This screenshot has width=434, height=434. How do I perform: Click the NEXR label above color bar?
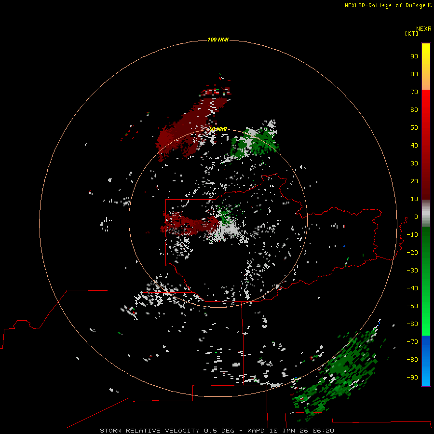tap(424, 29)
